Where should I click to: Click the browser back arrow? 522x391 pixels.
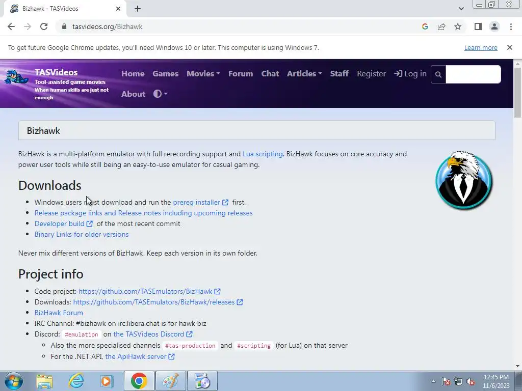pyautogui.click(x=11, y=26)
